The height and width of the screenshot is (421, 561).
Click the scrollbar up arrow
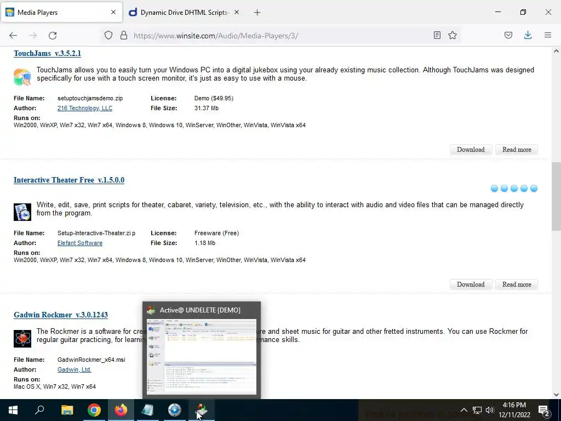click(x=556, y=51)
